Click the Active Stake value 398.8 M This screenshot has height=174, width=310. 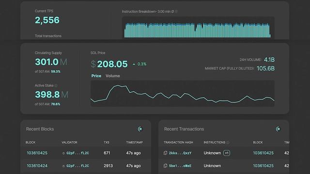[52, 95]
